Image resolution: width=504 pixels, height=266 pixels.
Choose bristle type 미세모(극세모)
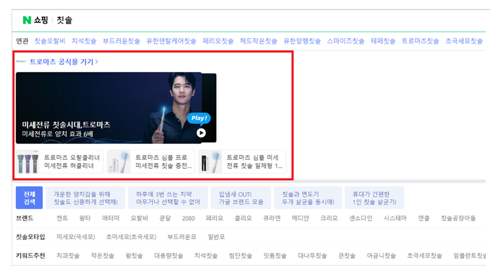coord(76,237)
